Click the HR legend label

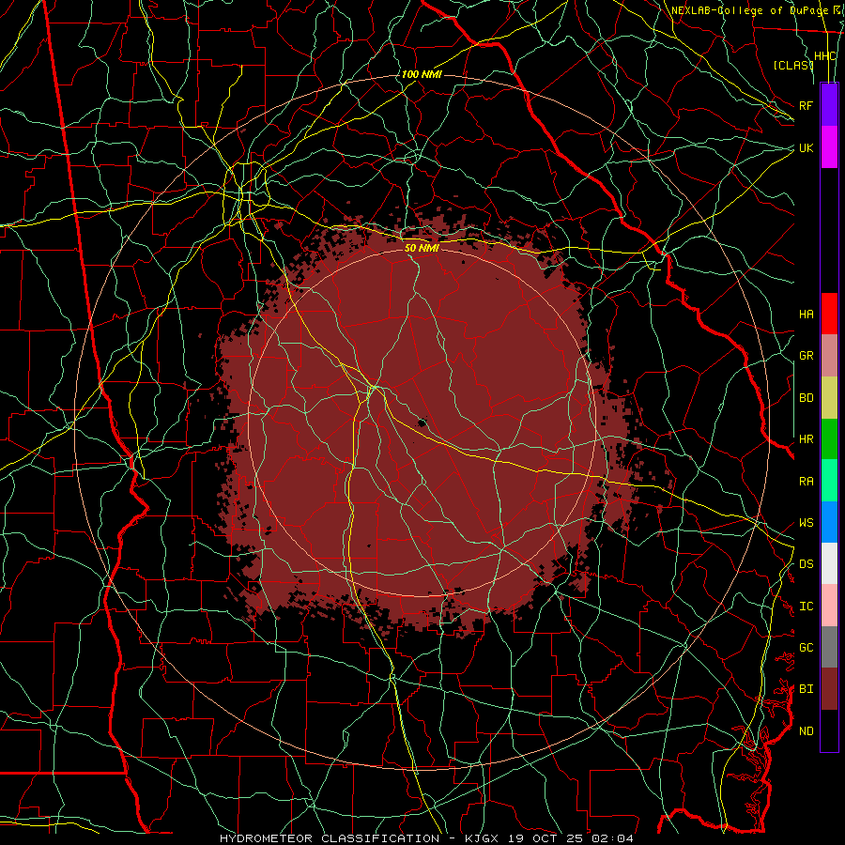(807, 439)
